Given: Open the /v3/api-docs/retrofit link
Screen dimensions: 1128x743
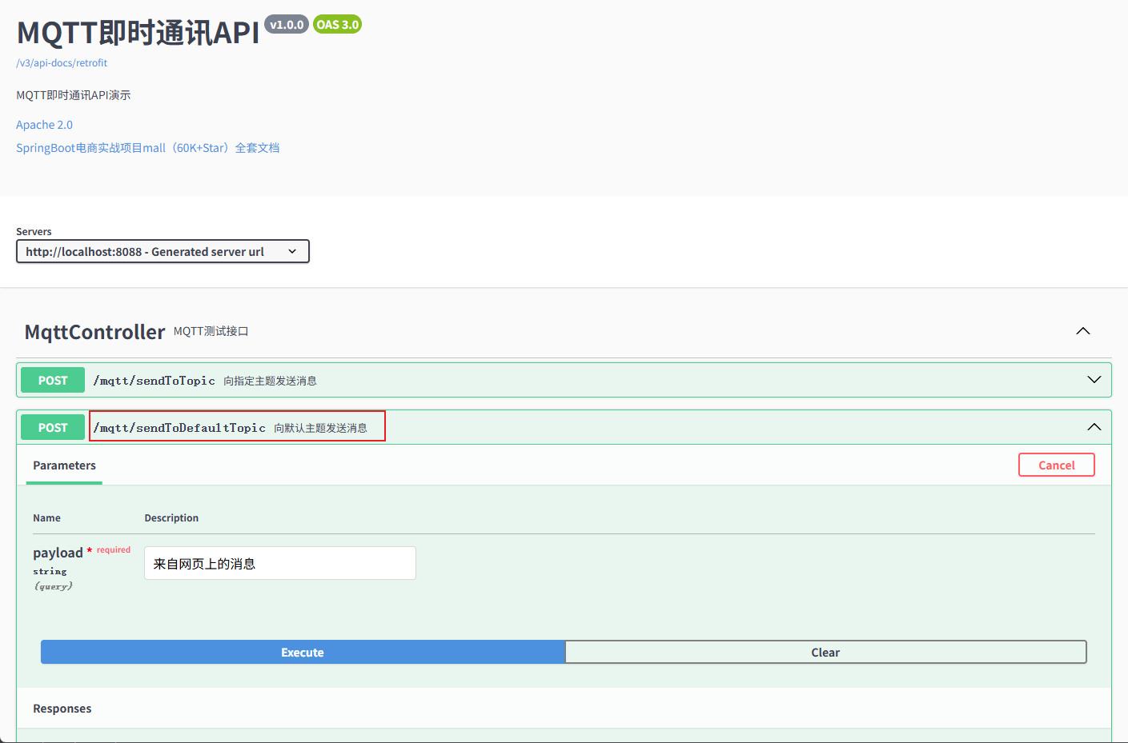Looking at the screenshot, I should pos(62,63).
